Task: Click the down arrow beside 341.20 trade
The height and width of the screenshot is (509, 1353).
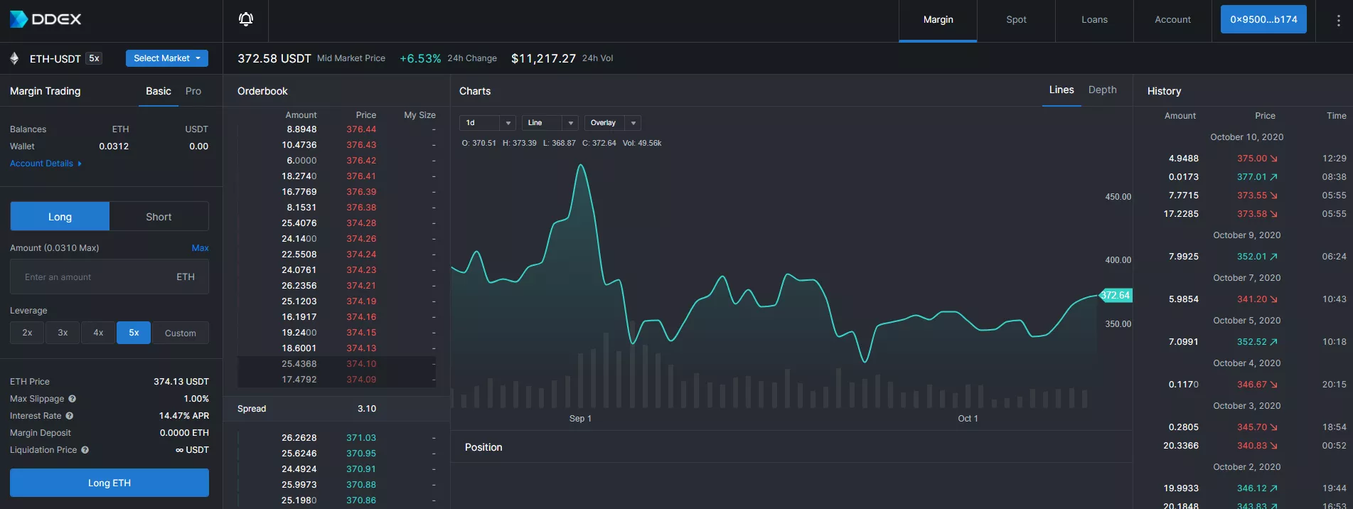Action: 1273,299
